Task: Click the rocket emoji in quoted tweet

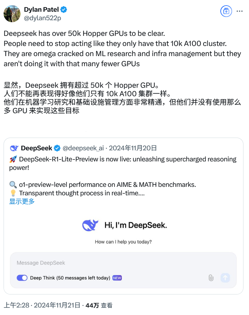Action: coord(13,159)
